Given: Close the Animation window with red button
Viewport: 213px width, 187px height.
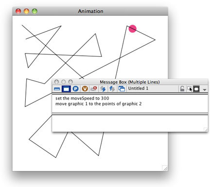Looking at the screenshot, I should coord(18,11).
